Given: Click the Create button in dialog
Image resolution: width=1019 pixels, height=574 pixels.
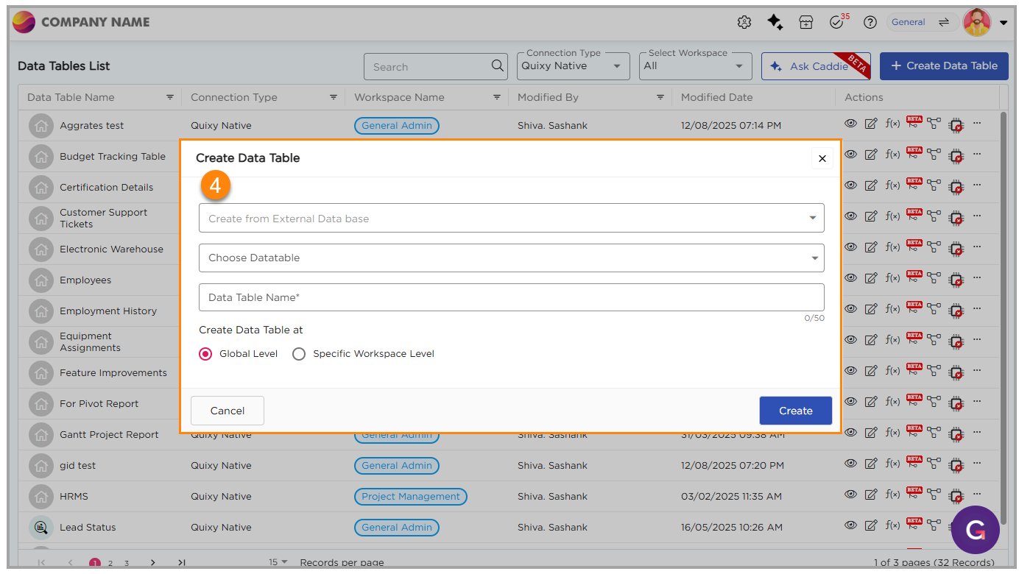Looking at the screenshot, I should coord(795,411).
